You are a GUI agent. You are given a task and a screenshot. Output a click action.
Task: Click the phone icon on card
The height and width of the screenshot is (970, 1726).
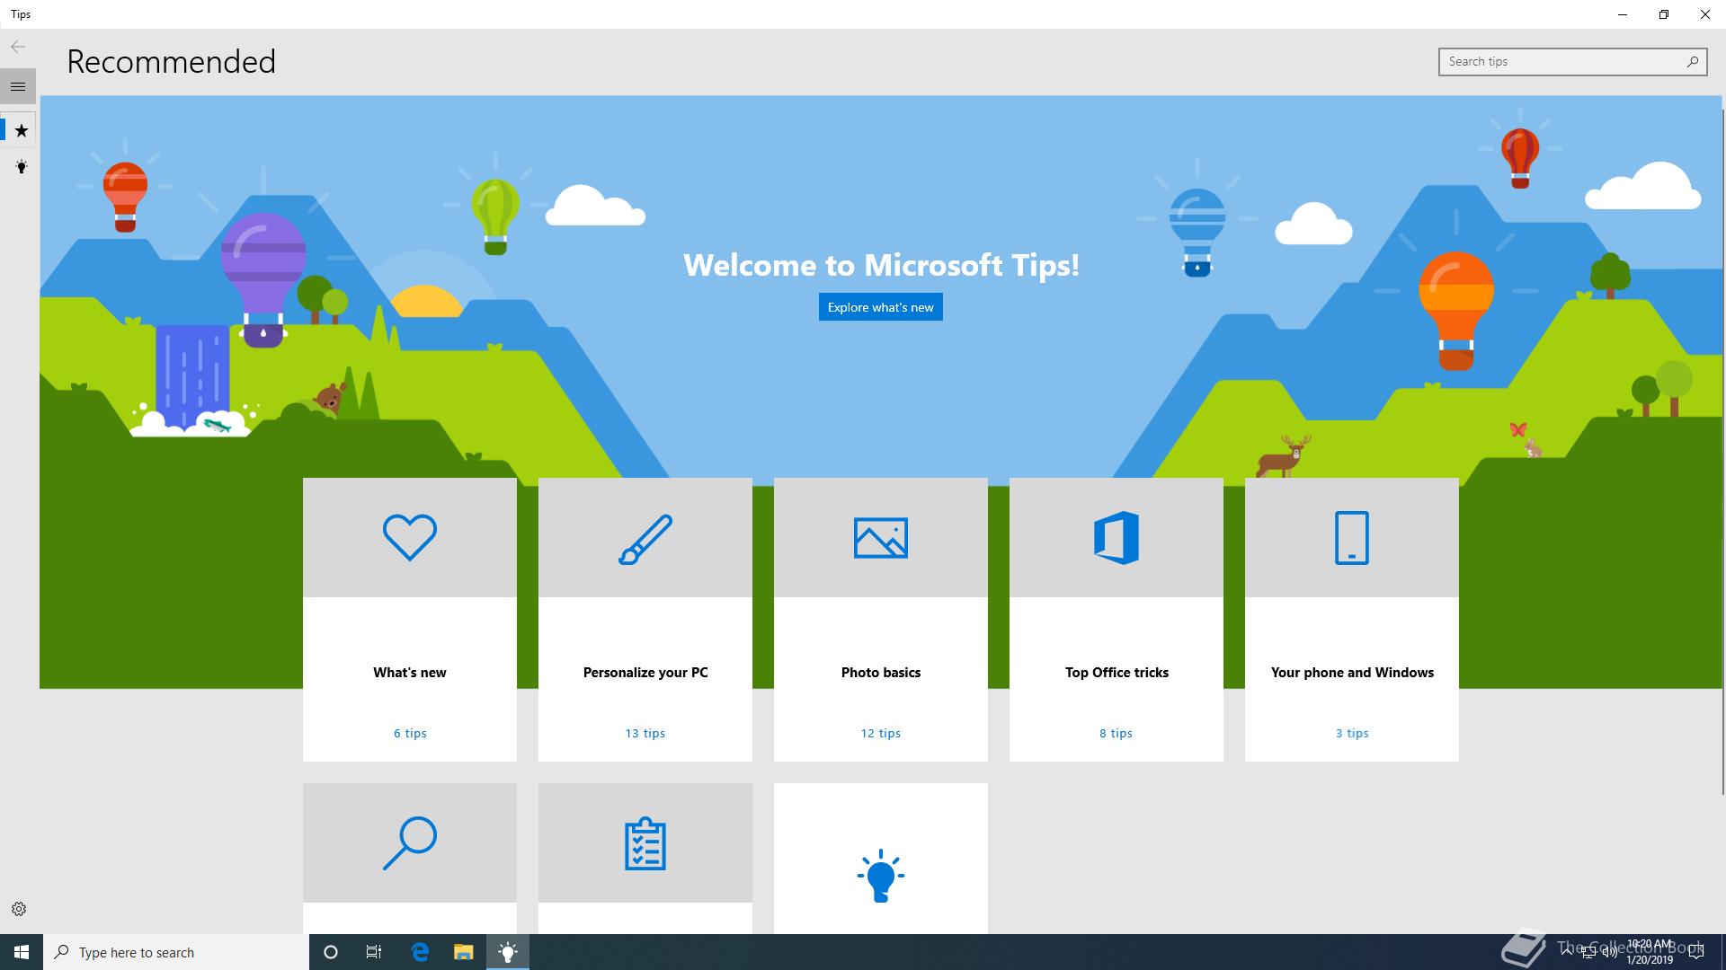click(1352, 538)
